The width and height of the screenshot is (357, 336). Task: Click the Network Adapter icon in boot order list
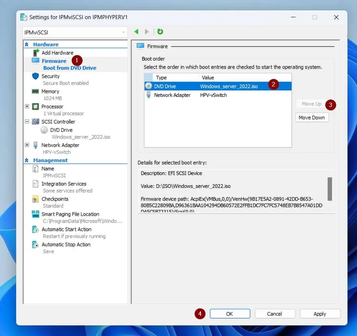tap(148, 94)
